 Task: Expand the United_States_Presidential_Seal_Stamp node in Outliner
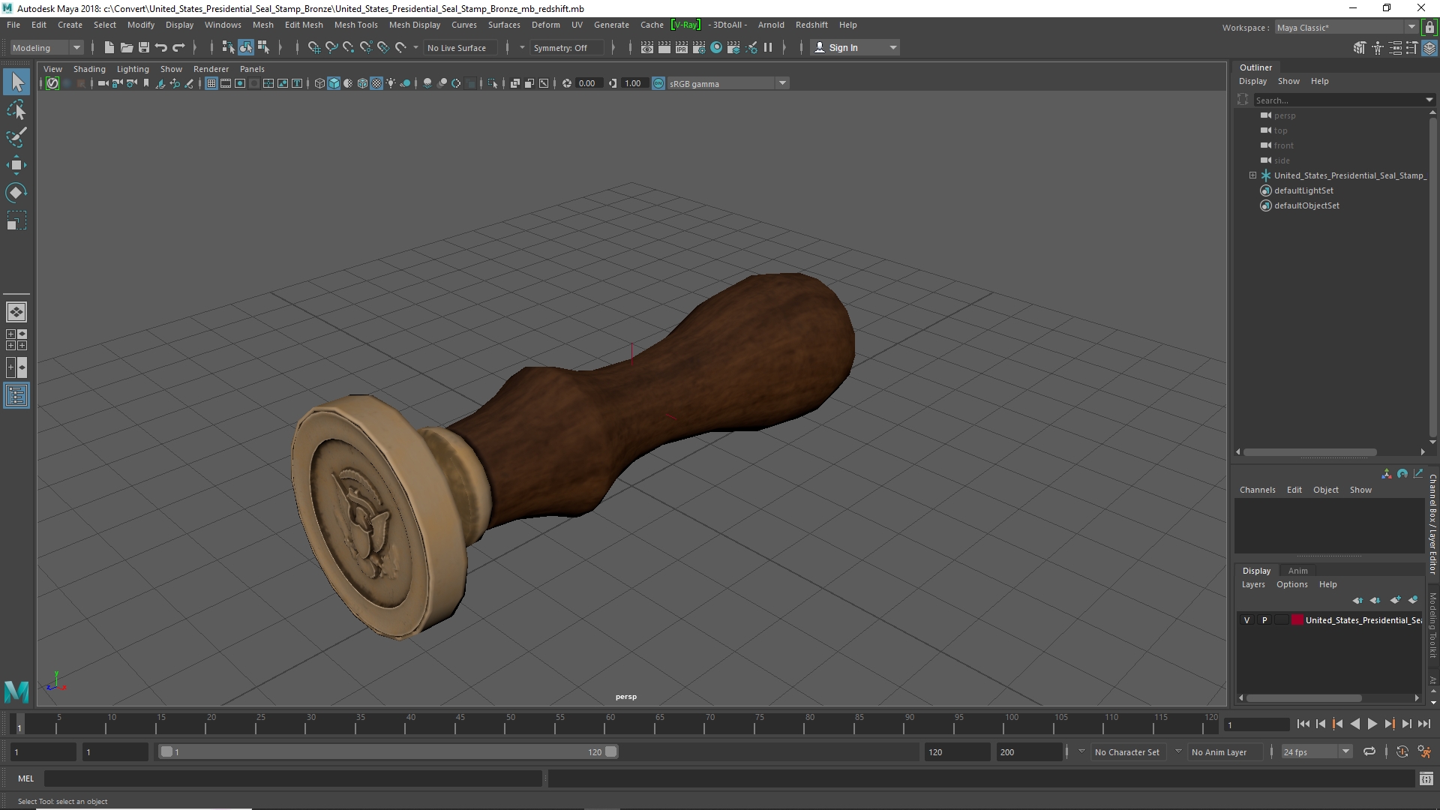tap(1252, 175)
